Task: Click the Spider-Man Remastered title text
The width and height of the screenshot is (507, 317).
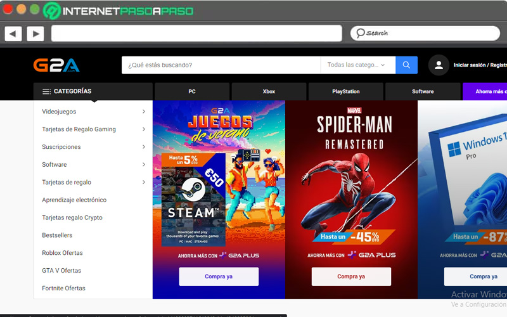Action: (354, 133)
